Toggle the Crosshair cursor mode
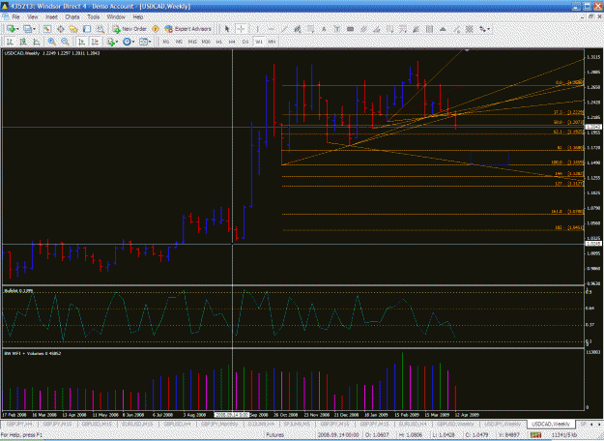 [x=241, y=29]
